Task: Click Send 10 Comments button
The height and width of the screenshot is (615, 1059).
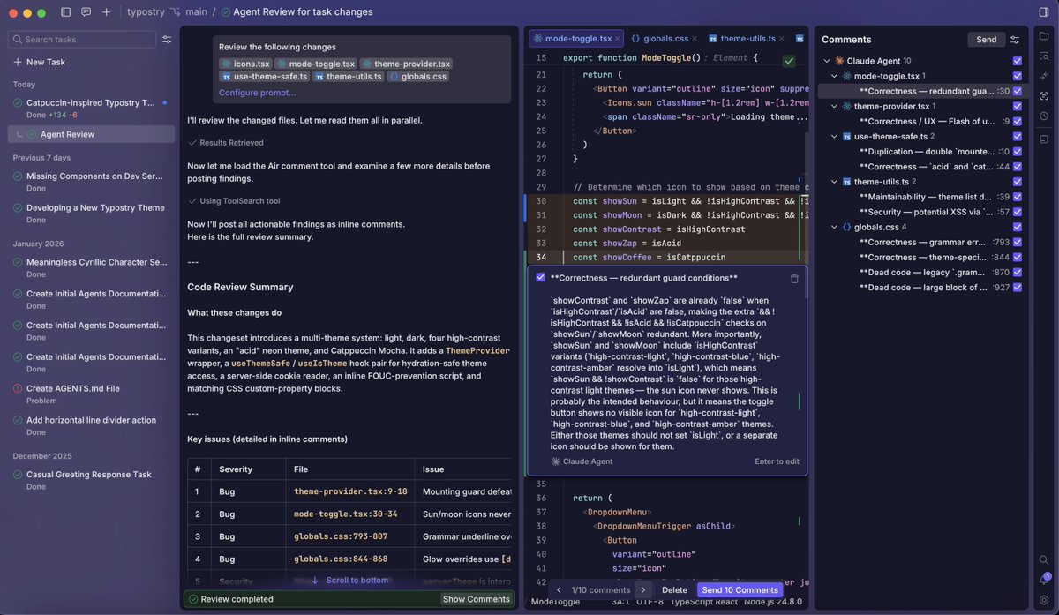Action: tap(740, 589)
